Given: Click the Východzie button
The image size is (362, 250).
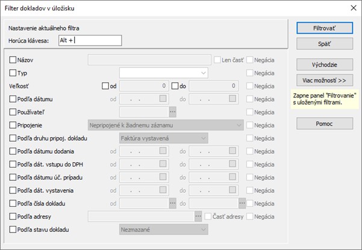Looking at the screenshot, I should pyautogui.click(x=325, y=64).
